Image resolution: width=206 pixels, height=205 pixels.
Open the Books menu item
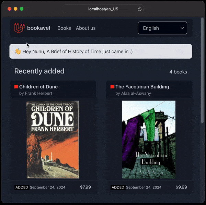(x=64, y=28)
